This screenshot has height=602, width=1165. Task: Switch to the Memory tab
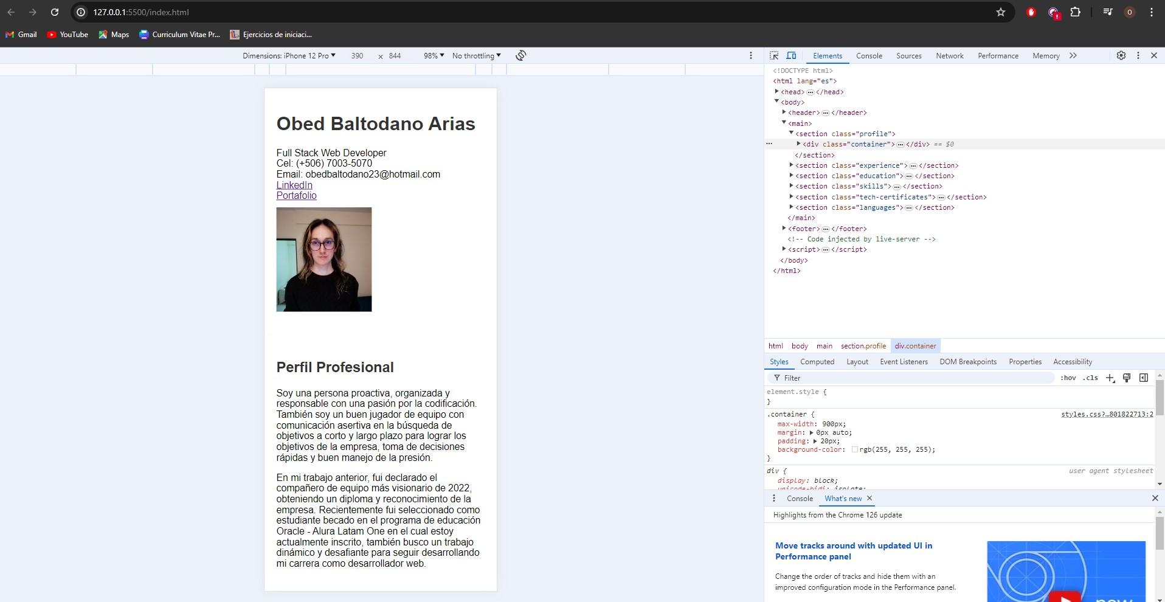1046,55
